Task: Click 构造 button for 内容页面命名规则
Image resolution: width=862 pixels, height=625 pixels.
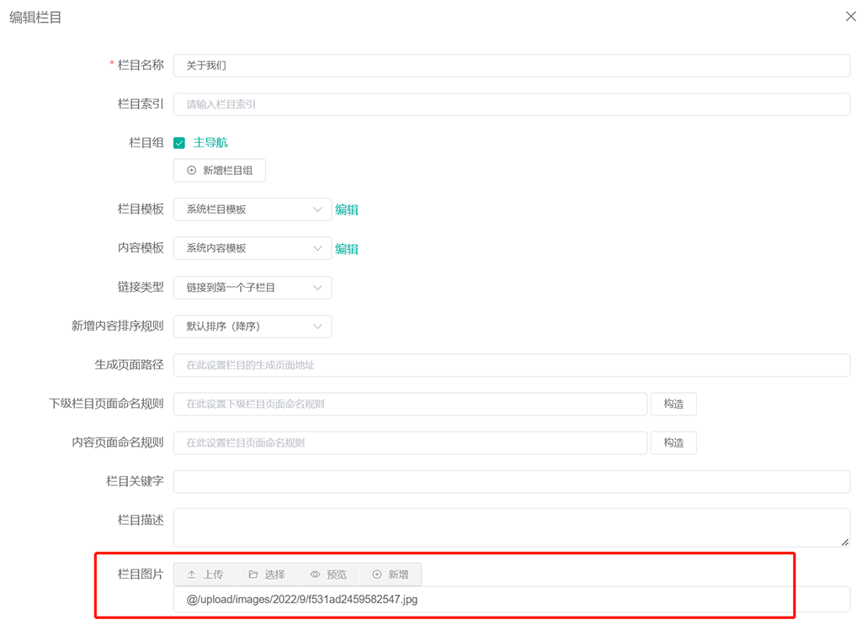Action: [x=673, y=442]
